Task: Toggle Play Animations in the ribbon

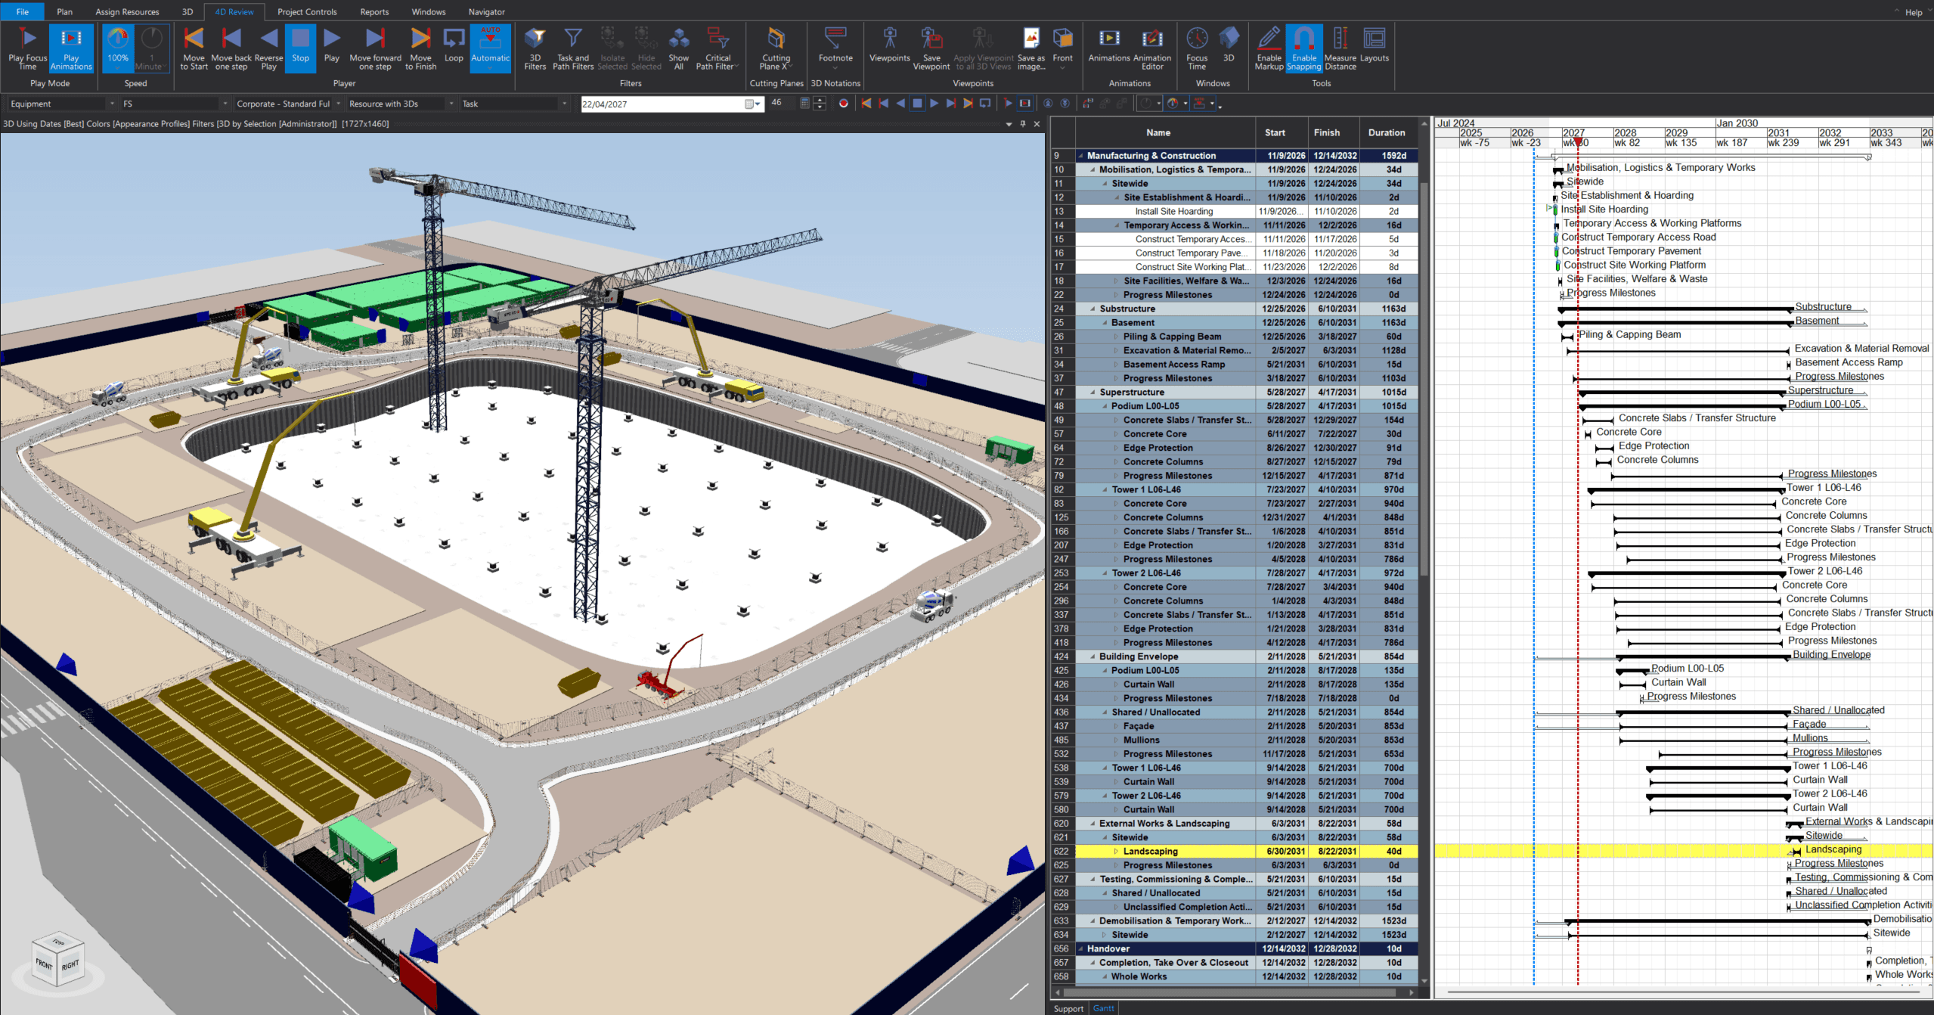Action: (71, 48)
